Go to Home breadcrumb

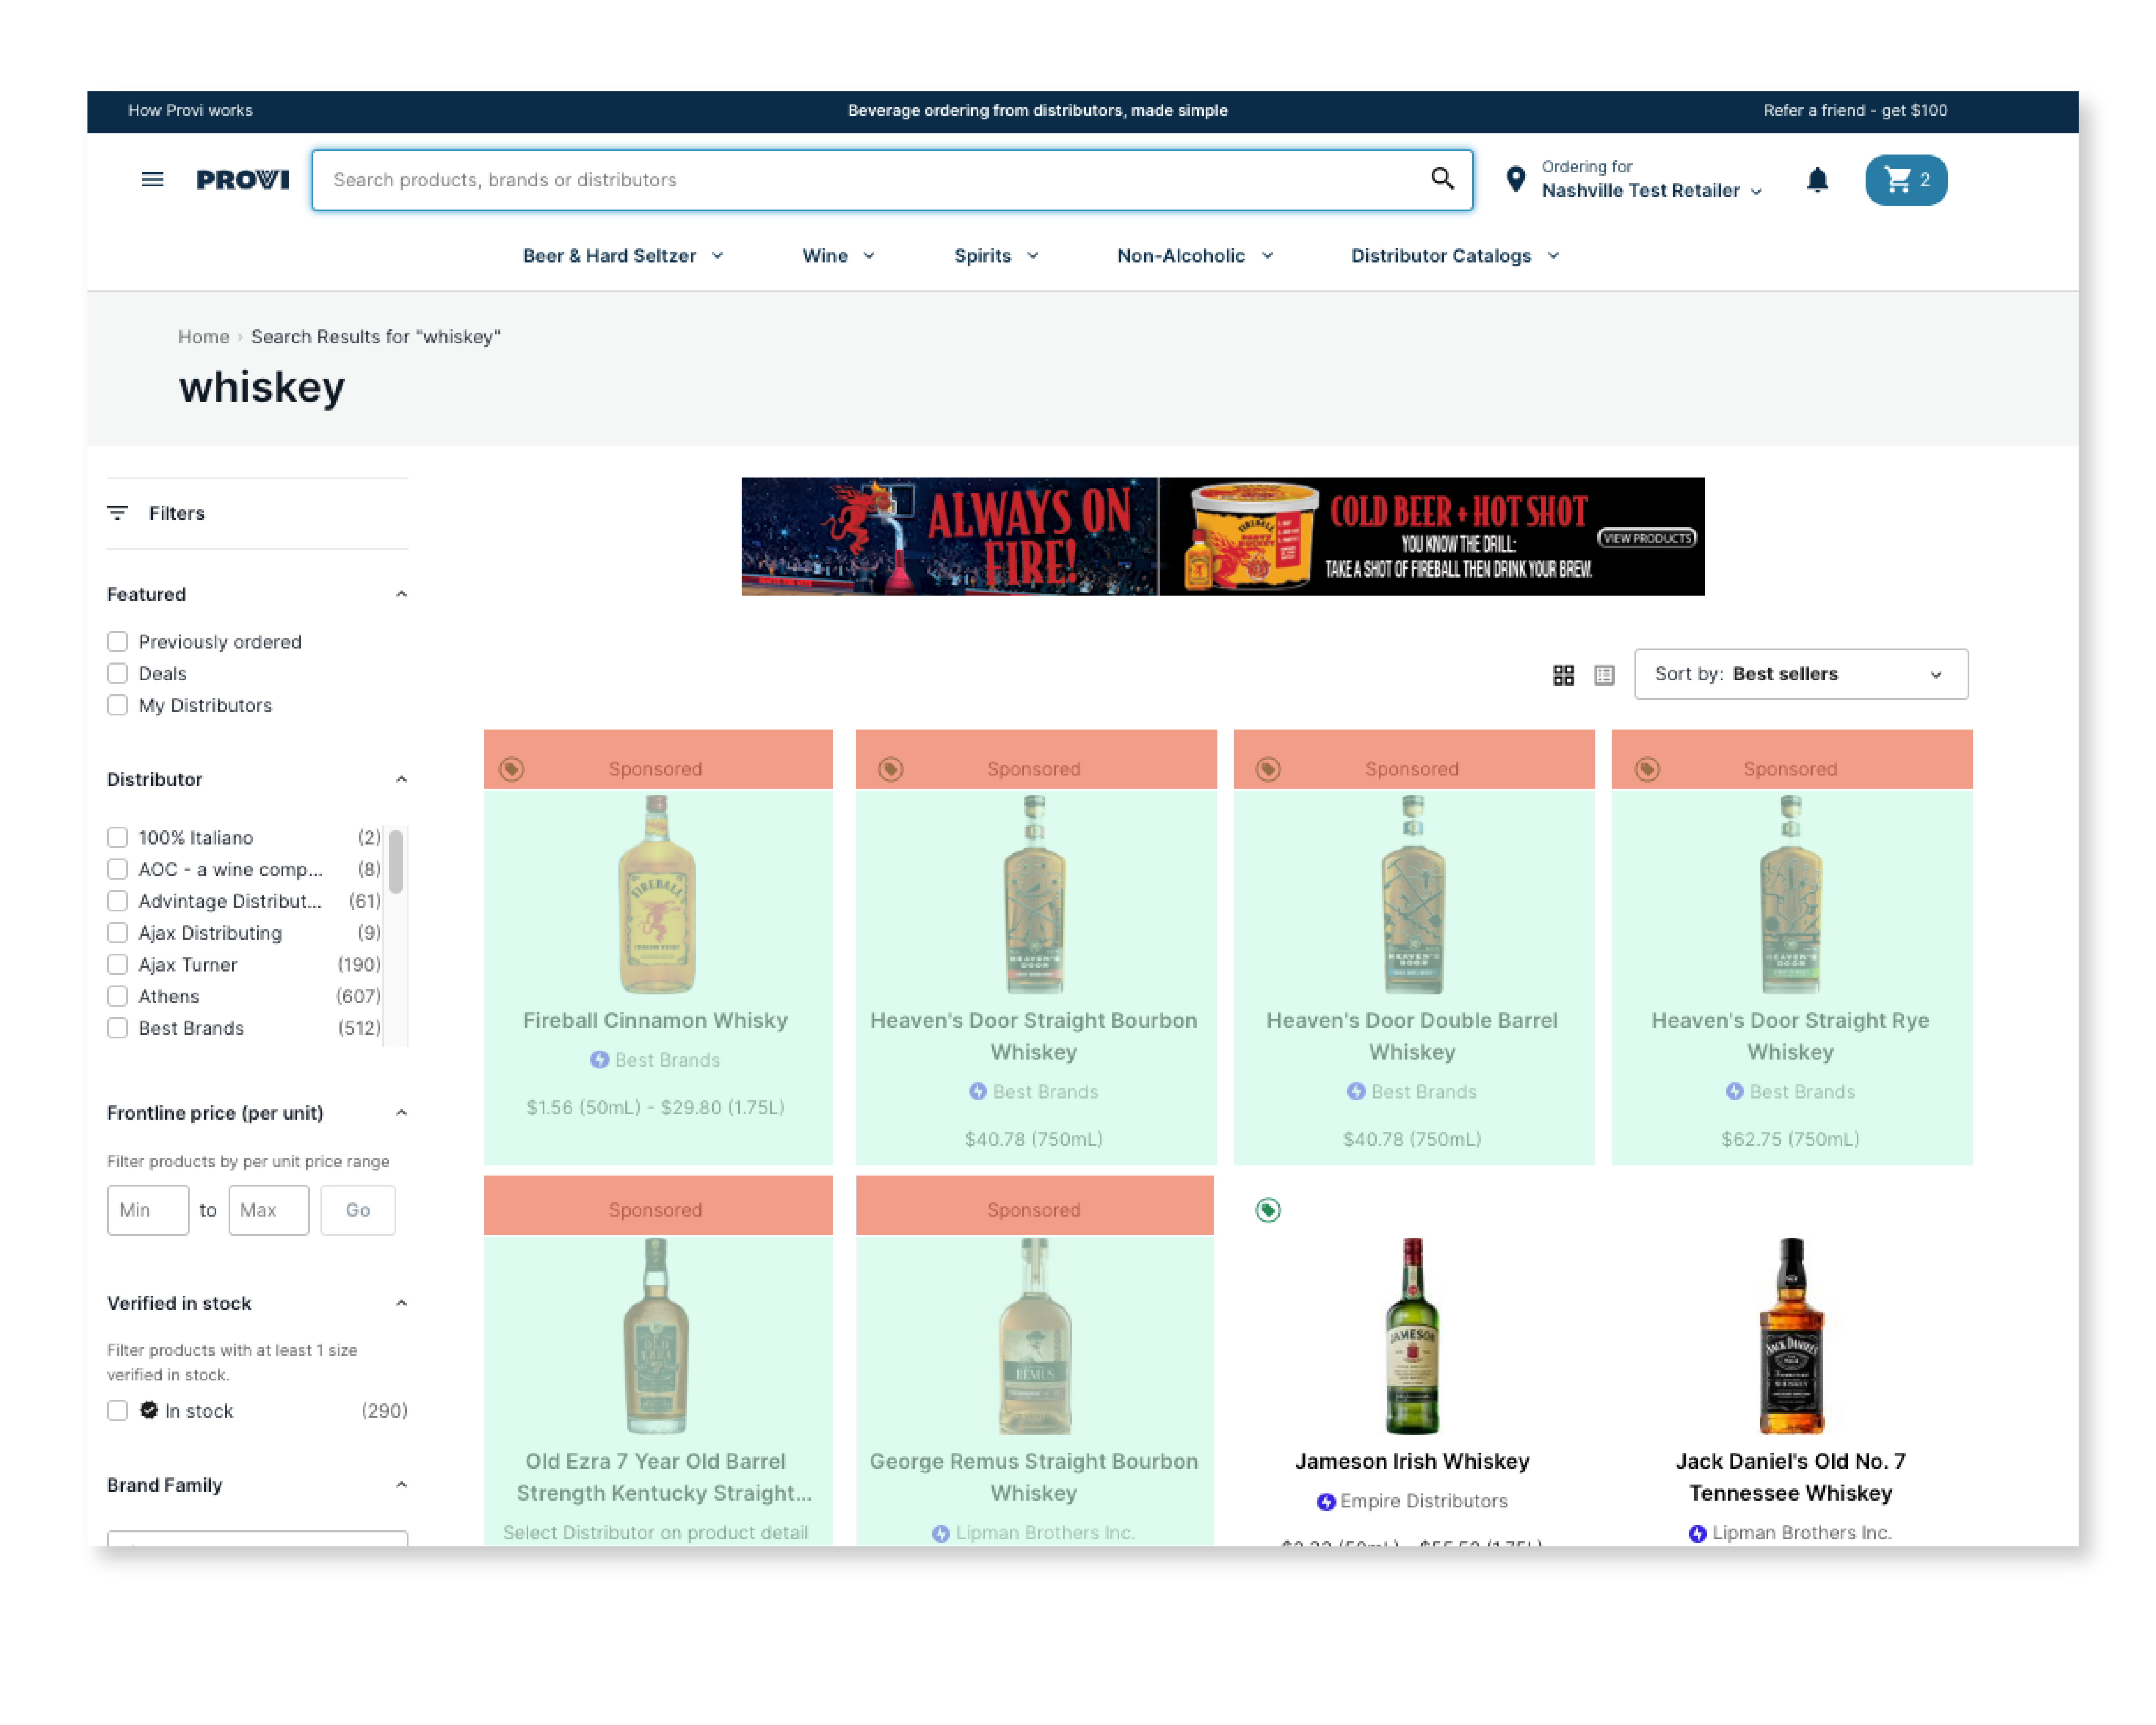point(203,337)
